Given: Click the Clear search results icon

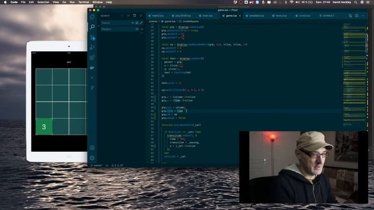Looking at the screenshot, I should tap(129, 16).
